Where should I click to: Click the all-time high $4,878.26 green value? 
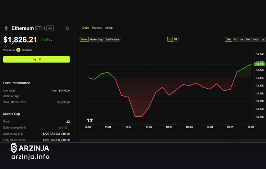click(x=63, y=102)
